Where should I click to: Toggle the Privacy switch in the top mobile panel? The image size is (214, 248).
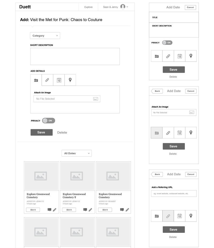[167, 43]
